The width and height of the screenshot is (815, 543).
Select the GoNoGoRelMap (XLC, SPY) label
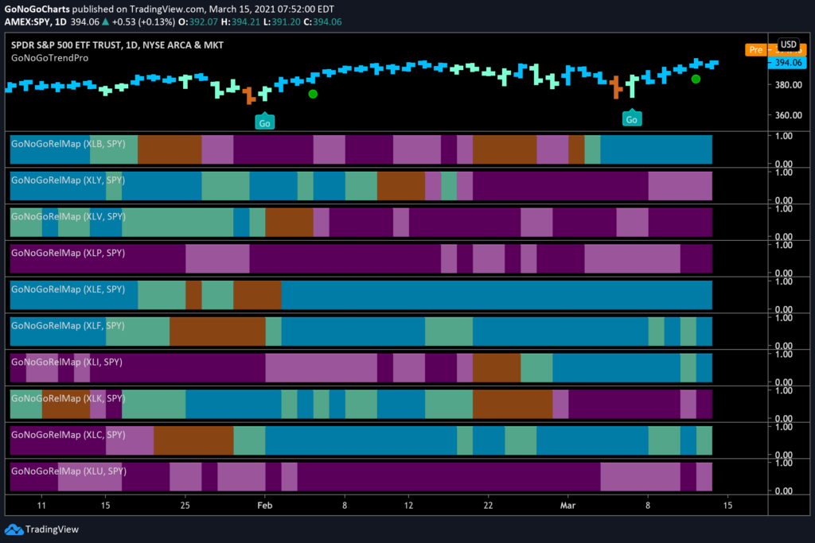tap(68, 435)
